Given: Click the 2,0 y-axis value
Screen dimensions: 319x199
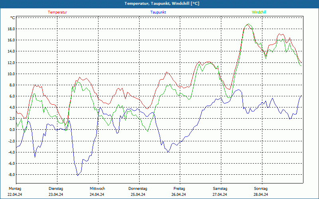Looking at the screenshot, I should coord(12,118).
